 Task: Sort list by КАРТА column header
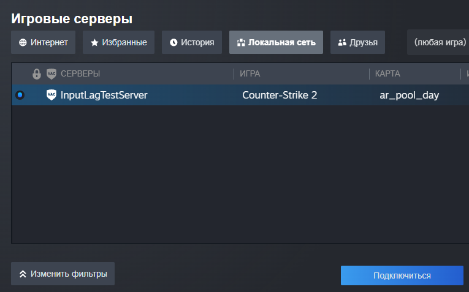point(387,73)
